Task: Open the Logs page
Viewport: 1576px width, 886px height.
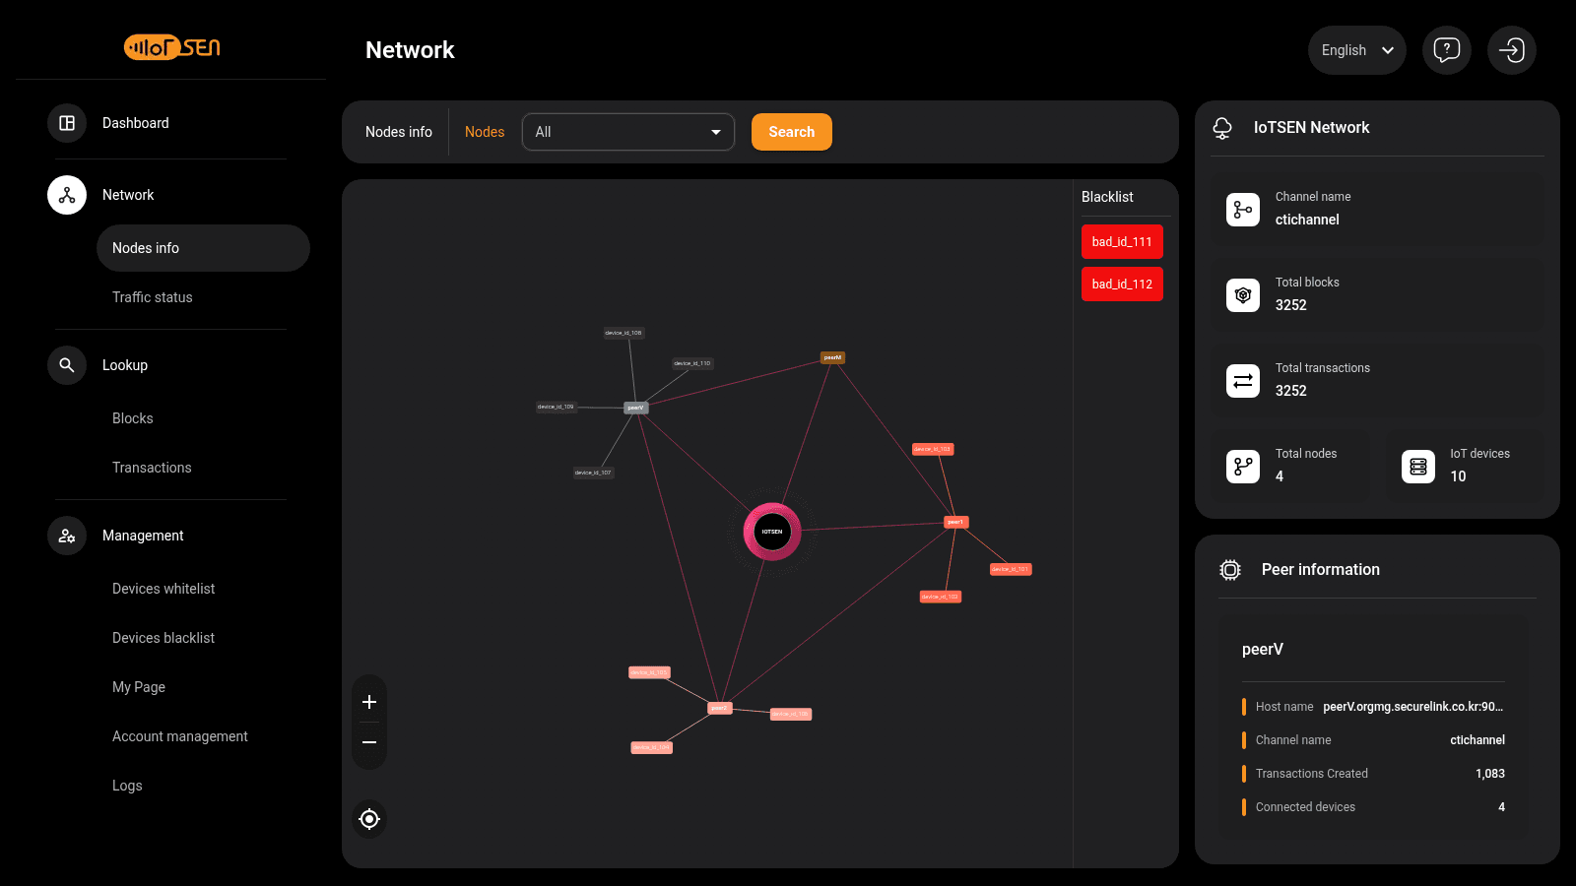Action: [x=127, y=786]
